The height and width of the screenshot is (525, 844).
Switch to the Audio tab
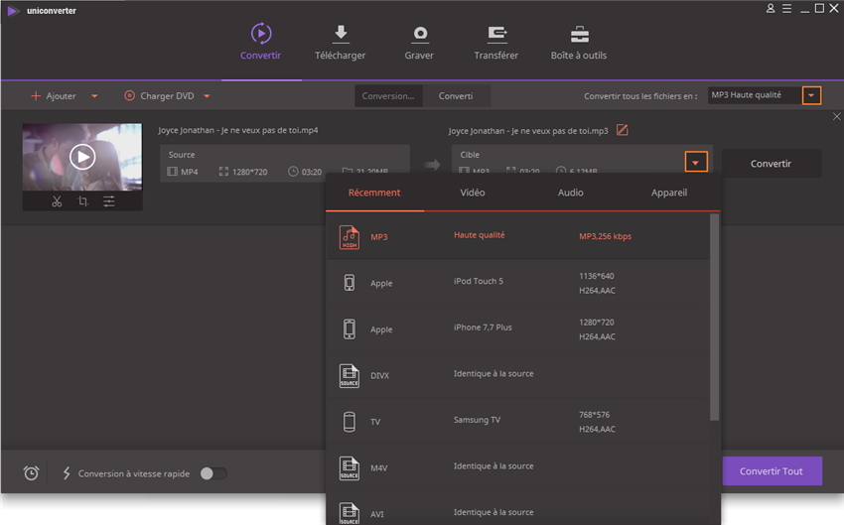(571, 193)
